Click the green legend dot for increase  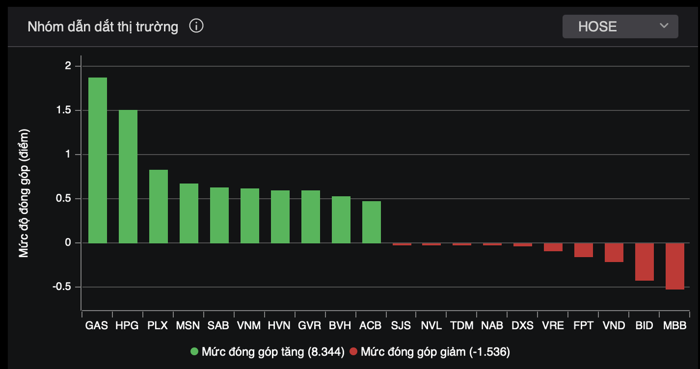click(194, 351)
